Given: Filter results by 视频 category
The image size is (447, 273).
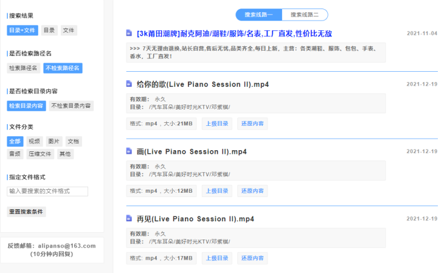Looking at the screenshot, I should pyautogui.click(x=34, y=142).
